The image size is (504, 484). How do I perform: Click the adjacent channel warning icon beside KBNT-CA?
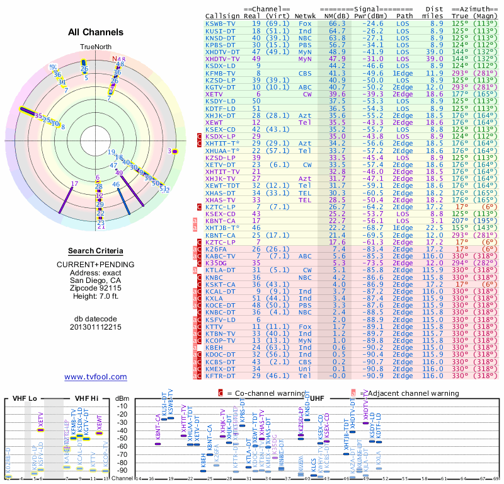(195, 221)
